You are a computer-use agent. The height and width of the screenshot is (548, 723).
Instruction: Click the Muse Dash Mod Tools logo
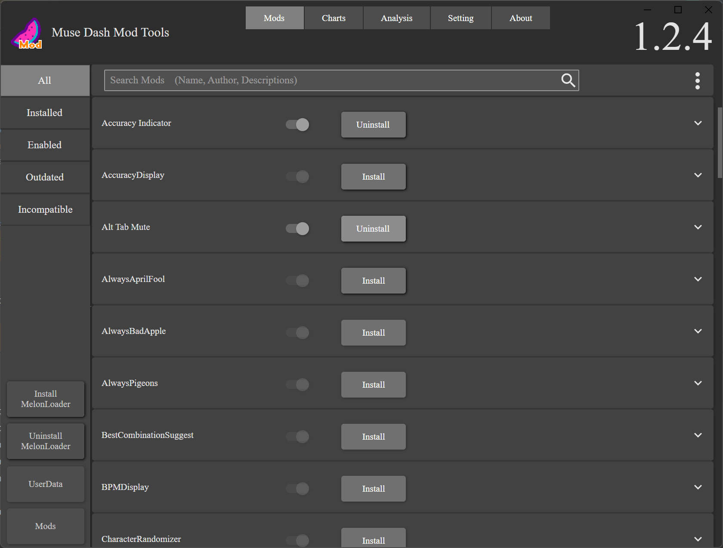point(27,34)
